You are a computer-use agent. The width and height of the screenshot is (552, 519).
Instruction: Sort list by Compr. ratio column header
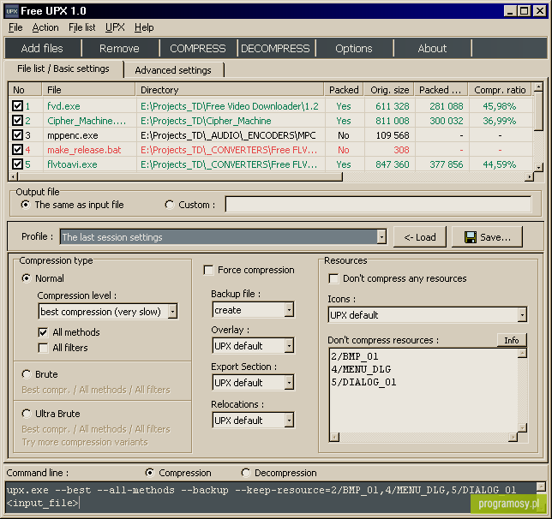(x=500, y=90)
